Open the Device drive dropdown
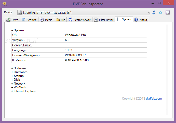Screen dimensions: 176x123 click(84, 12)
